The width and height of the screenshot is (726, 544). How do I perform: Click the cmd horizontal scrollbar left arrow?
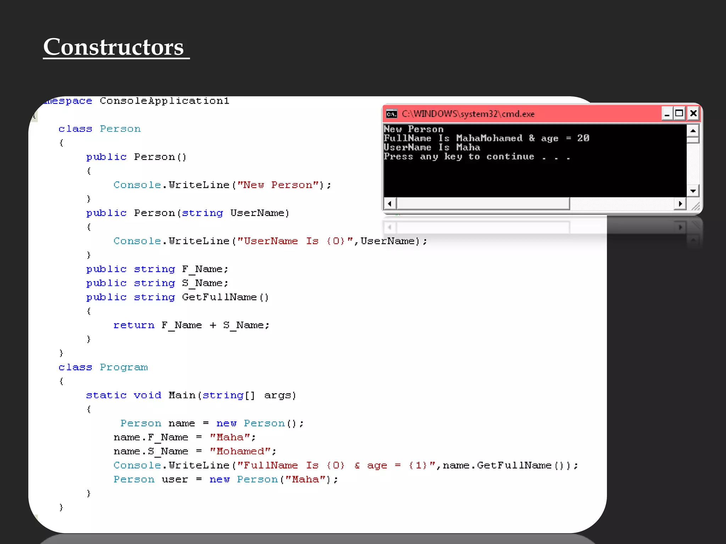coord(390,204)
